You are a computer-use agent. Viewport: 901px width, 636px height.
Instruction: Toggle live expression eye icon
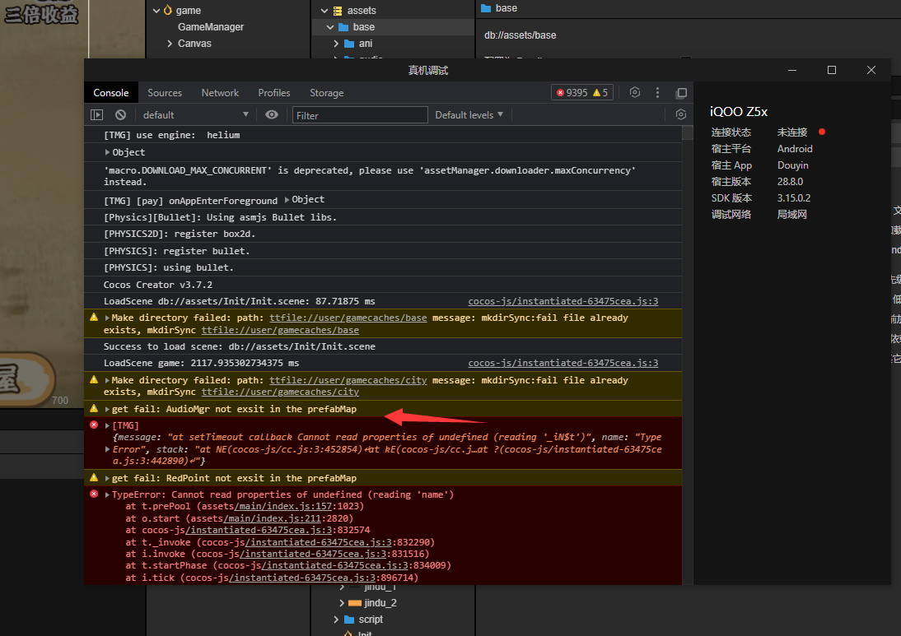pyautogui.click(x=272, y=115)
